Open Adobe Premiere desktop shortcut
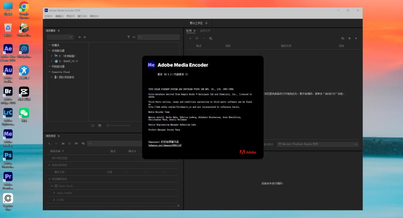 pos(8,181)
